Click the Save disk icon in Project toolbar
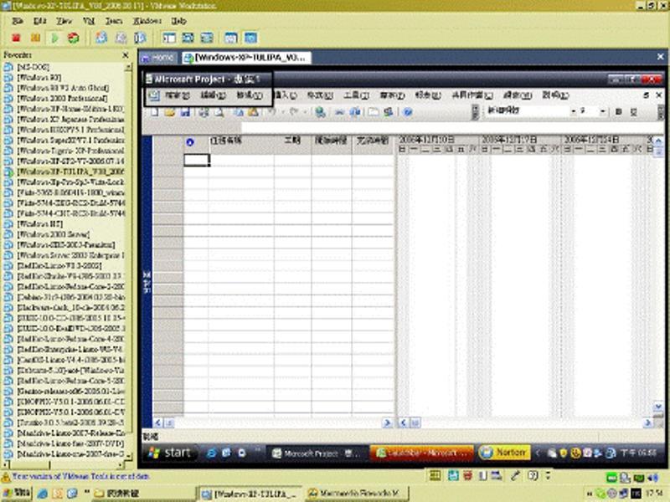This screenshot has height=502, width=670. point(185,112)
